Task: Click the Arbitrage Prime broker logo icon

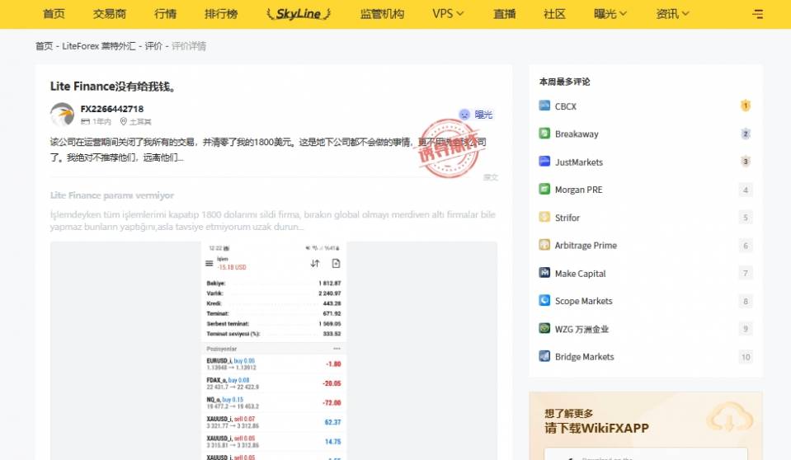Action: tap(544, 245)
